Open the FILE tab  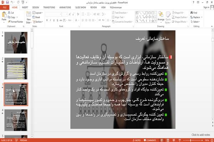(x=5, y=7)
